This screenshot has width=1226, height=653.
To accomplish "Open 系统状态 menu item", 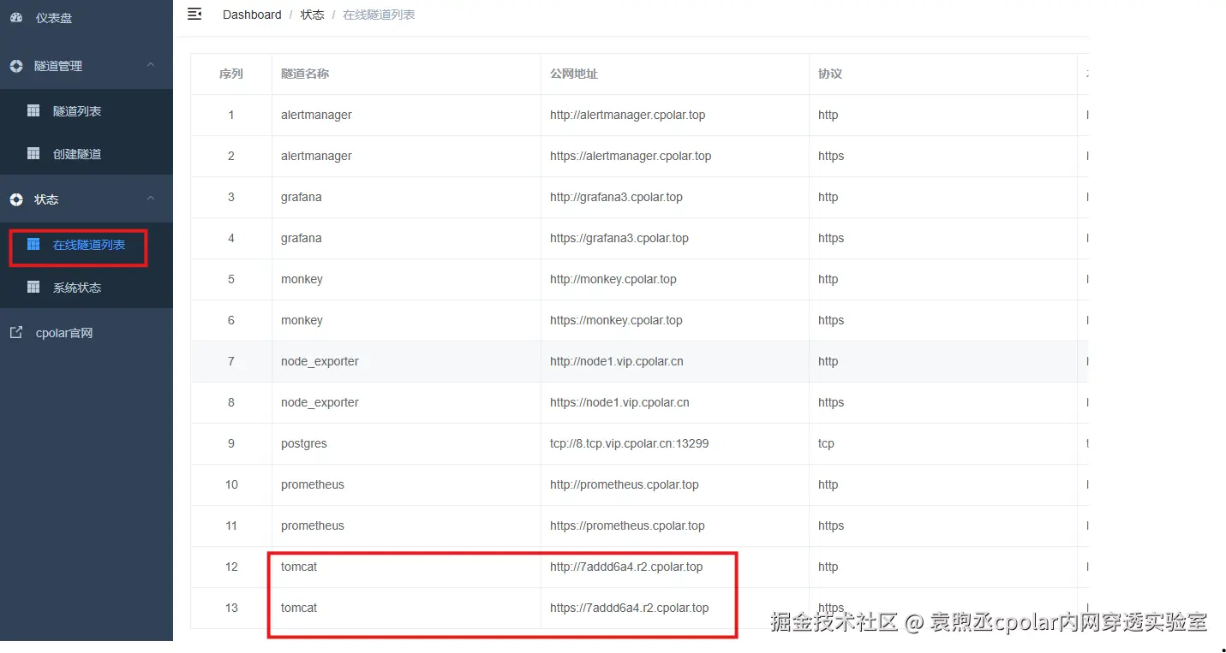I will tap(87, 288).
